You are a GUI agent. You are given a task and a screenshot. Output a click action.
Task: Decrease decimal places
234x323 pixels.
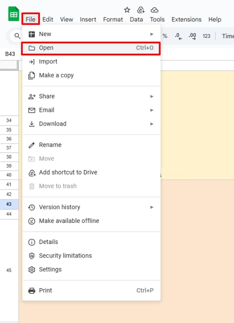pyautogui.click(x=178, y=36)
